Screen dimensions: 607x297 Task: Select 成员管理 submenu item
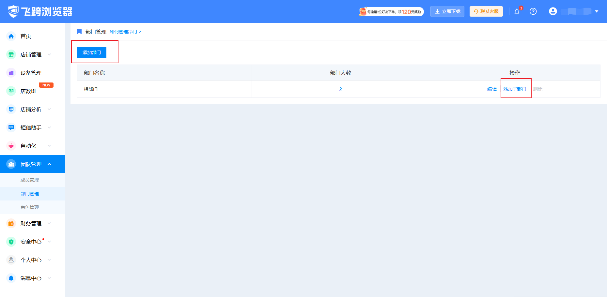pos(33,180)
